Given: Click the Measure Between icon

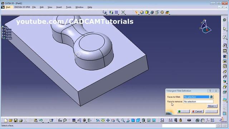Looking at the screenshot, I should pyautogui.click(x=170, y=120).
